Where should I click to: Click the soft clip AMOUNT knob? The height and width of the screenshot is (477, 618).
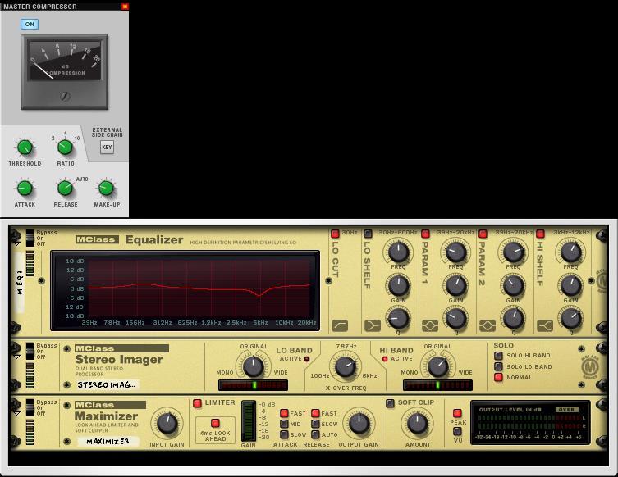pyautogui.click(x=418, y=424)
